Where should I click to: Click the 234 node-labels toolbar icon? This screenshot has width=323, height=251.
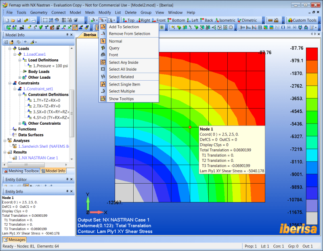tap(21, 27)
